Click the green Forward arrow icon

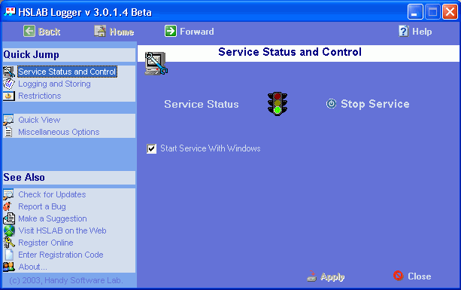pos(171,31)
